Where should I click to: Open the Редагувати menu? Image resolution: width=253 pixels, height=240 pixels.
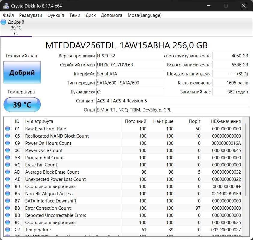30,15
